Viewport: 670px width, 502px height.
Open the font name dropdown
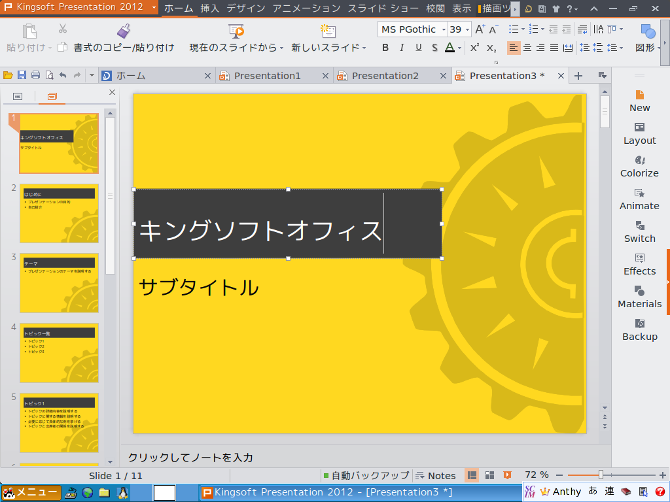pyautogui.click(x=444, y=29)
